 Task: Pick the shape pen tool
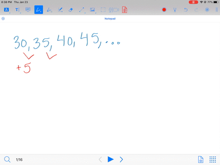coord(49,10)
